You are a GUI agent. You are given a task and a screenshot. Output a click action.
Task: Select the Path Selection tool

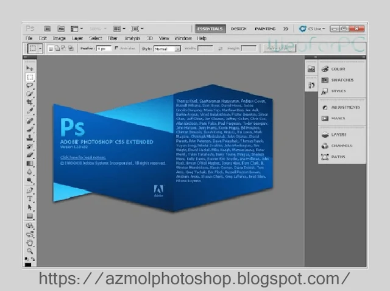[30, 207]
